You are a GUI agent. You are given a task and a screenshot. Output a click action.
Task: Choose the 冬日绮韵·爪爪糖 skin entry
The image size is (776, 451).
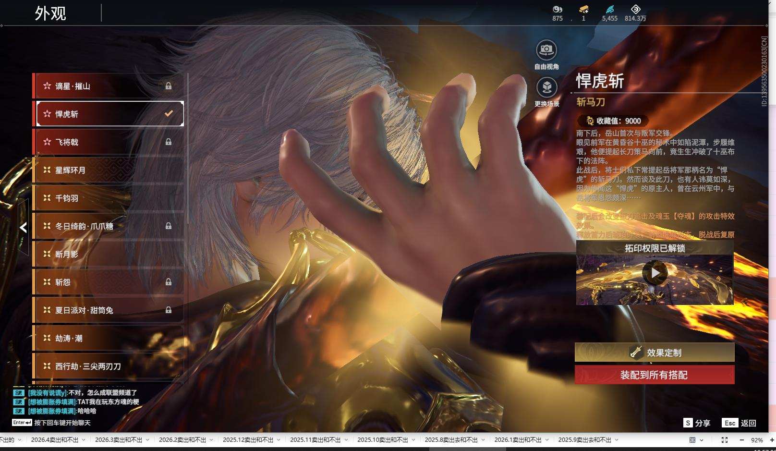point(109,226)
